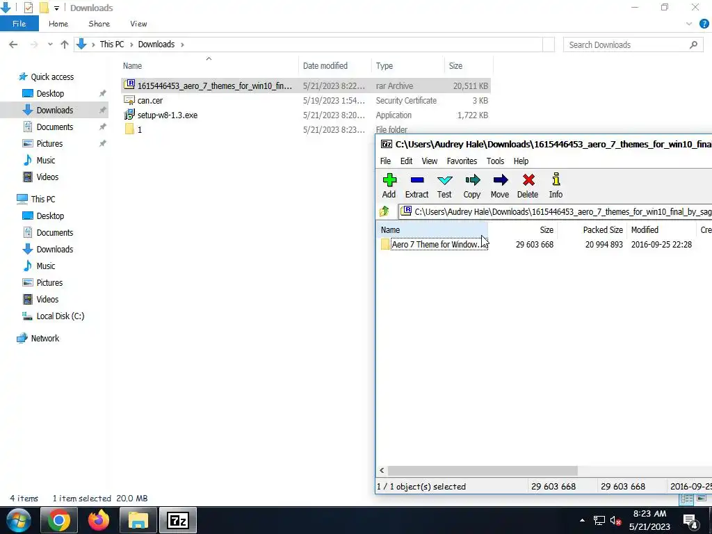Open Quick Access toolbar customize dropdown
712x534 pixels.
click(56, 8)
